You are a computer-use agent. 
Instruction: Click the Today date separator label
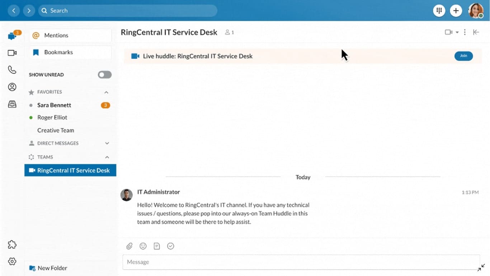tap(303, 177)
